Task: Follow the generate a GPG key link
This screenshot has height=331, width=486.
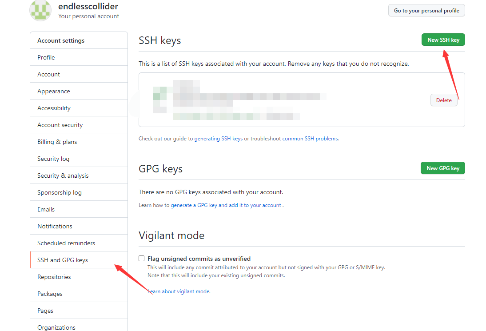Action: (x=226, y=205)
